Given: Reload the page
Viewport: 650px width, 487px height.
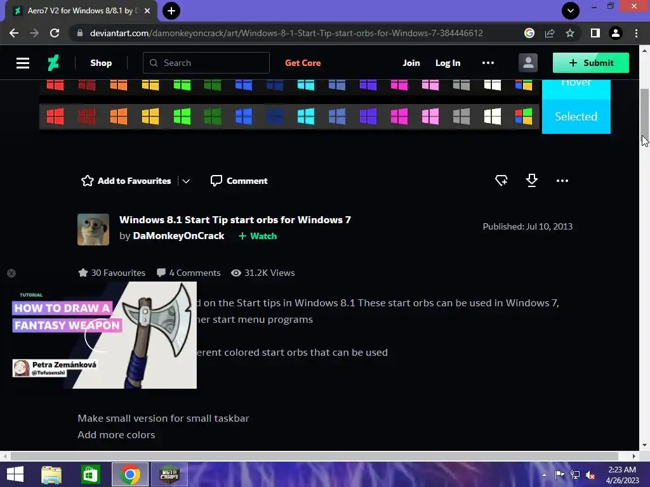Looking at the screenshot, I should click(x=55, y=33).
